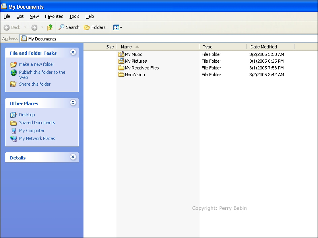Image resolution: width=318 pixels, height=238 pixels.
Task: Open the My Network Places link
Action: point(37,138)
